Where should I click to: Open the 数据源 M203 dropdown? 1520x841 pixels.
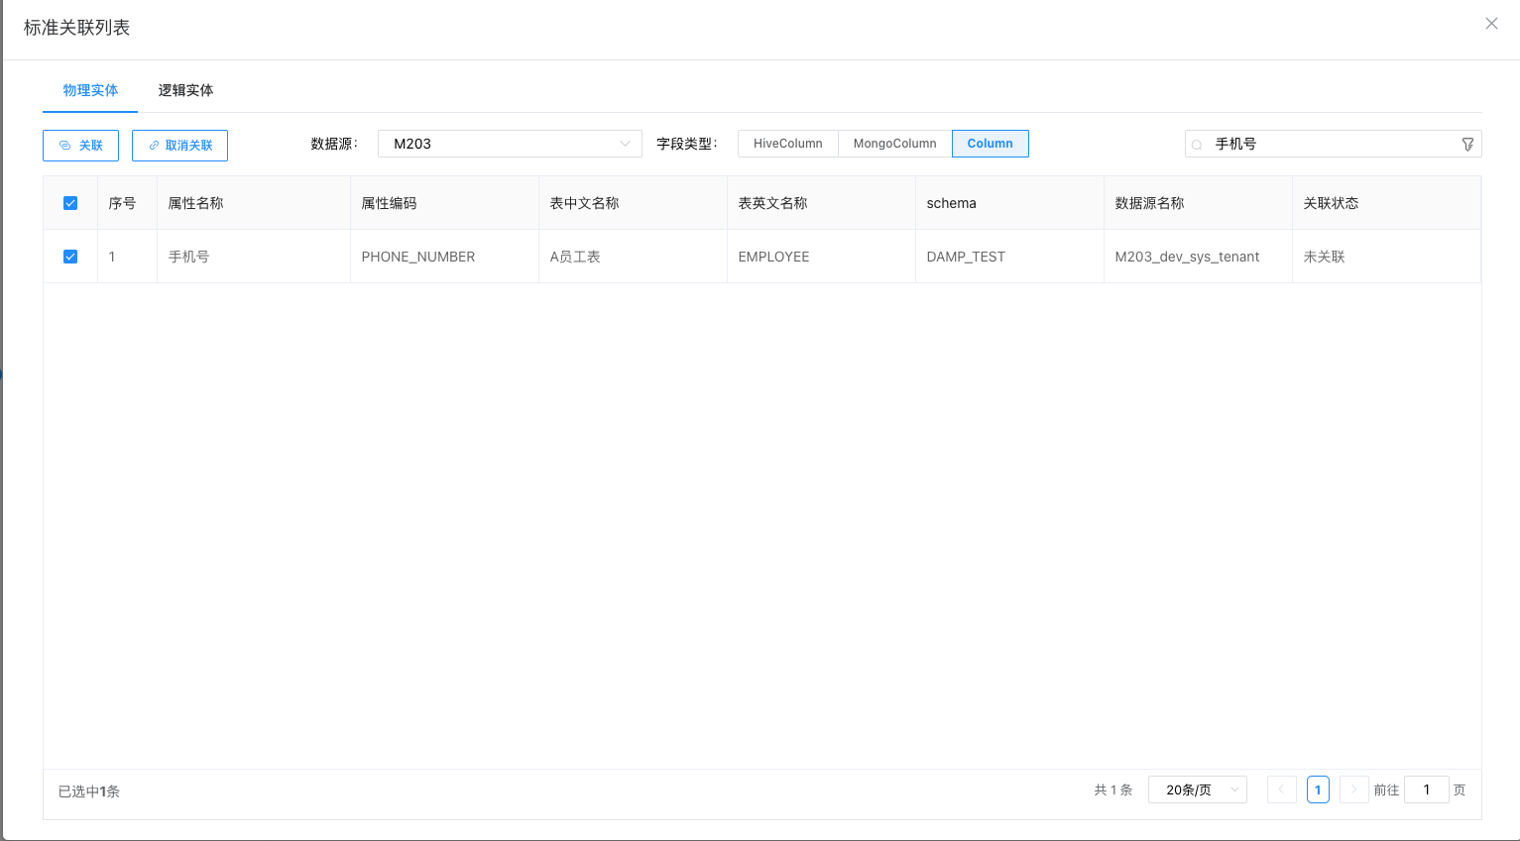click(510, 144)
